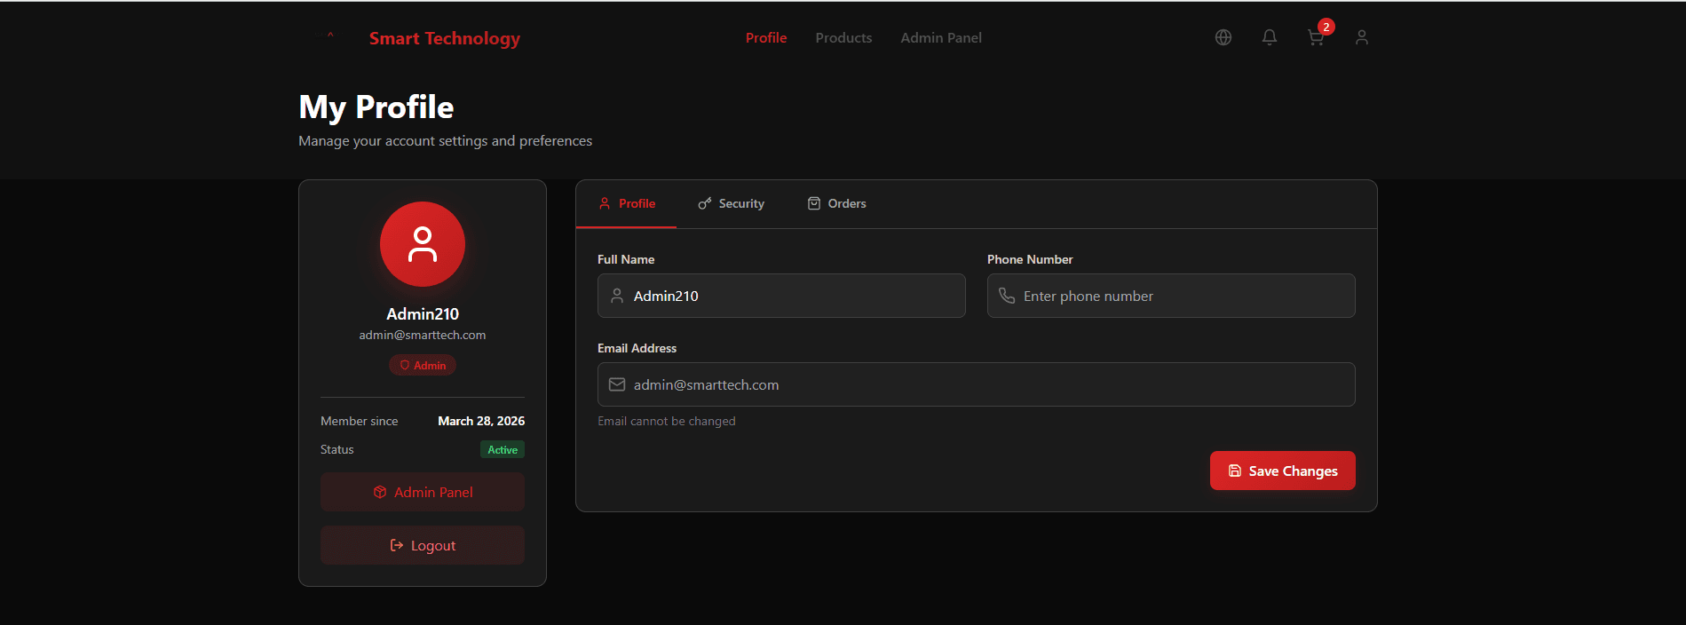Select the Profile tab in the card
The image size is (1686, 625).
(x=627, y=203)
